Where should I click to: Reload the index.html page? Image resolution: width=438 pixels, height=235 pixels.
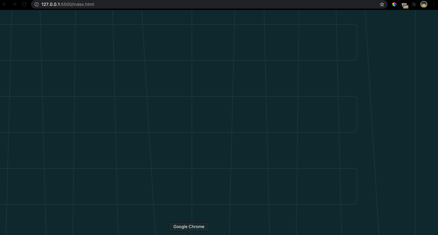(x=24, y=4)
